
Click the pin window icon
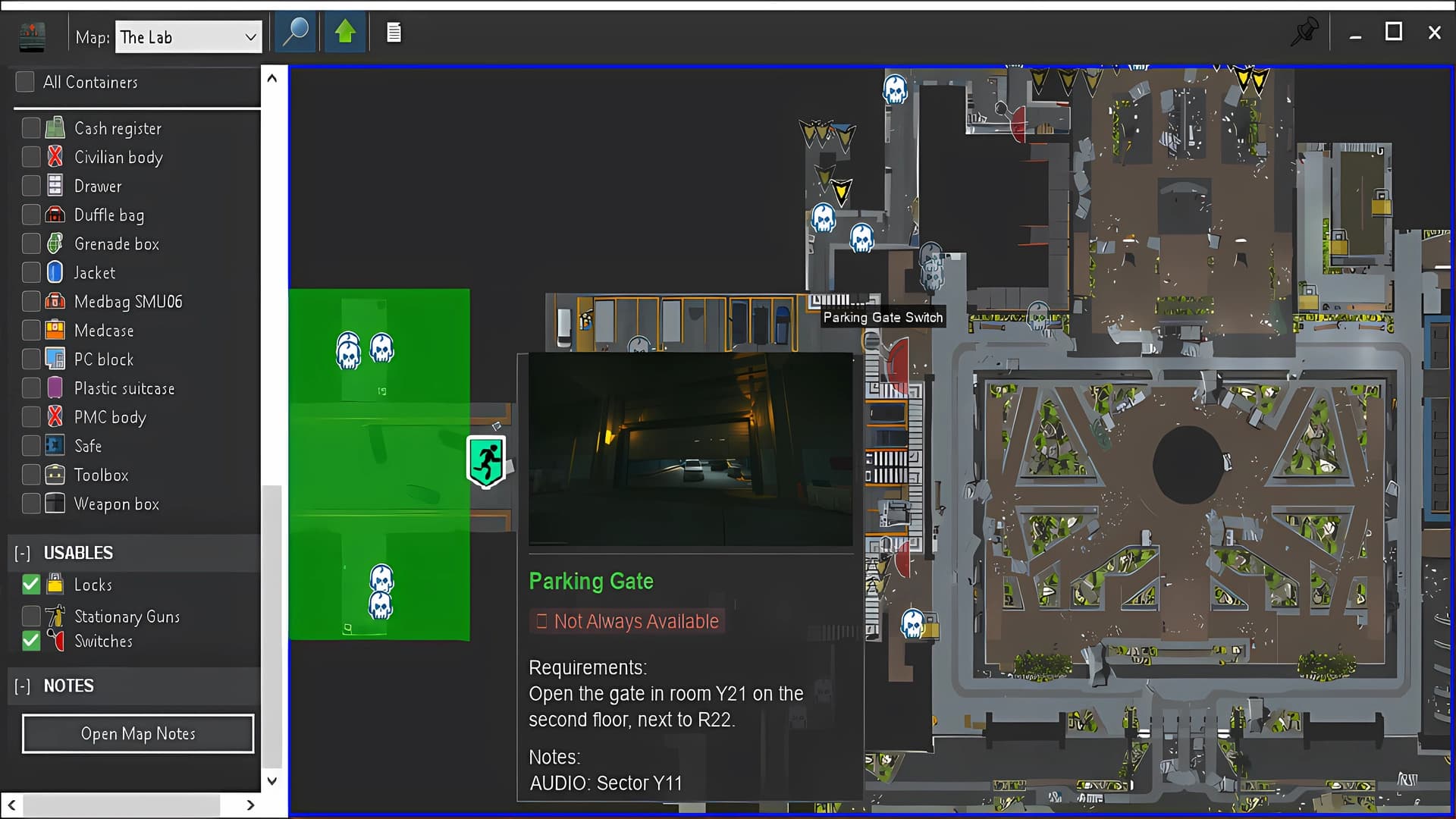1305,32
